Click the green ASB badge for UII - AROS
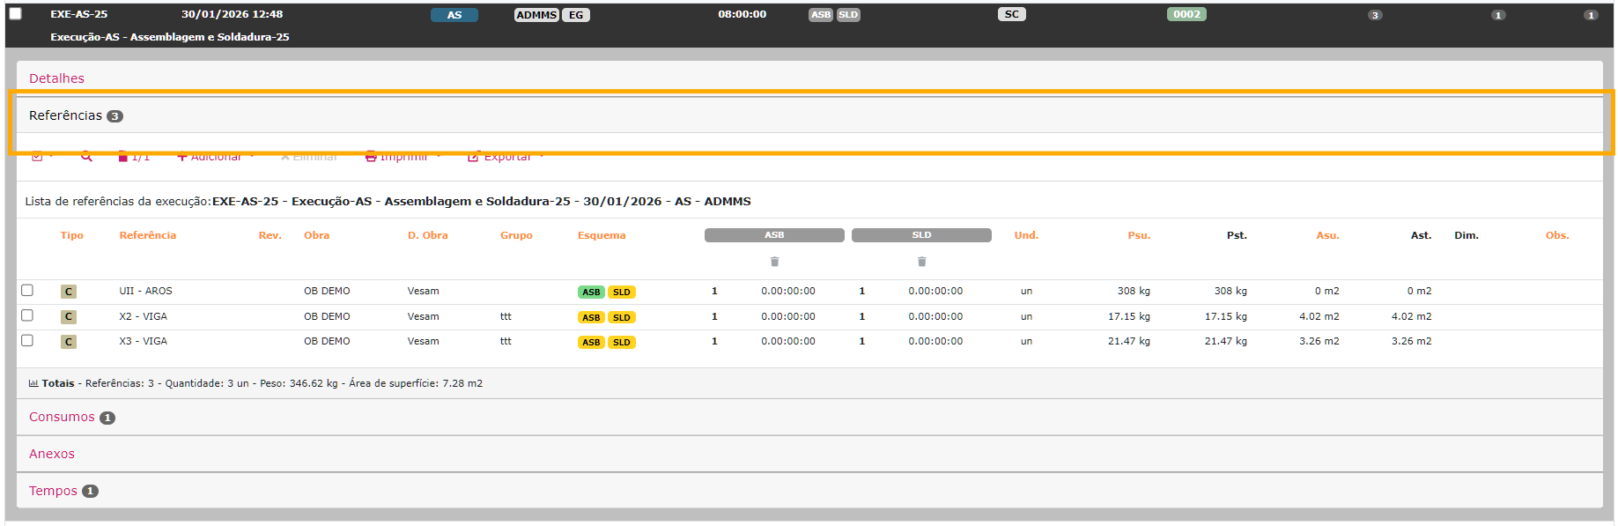The image size is (1618, 526). (x=591, y=293)
